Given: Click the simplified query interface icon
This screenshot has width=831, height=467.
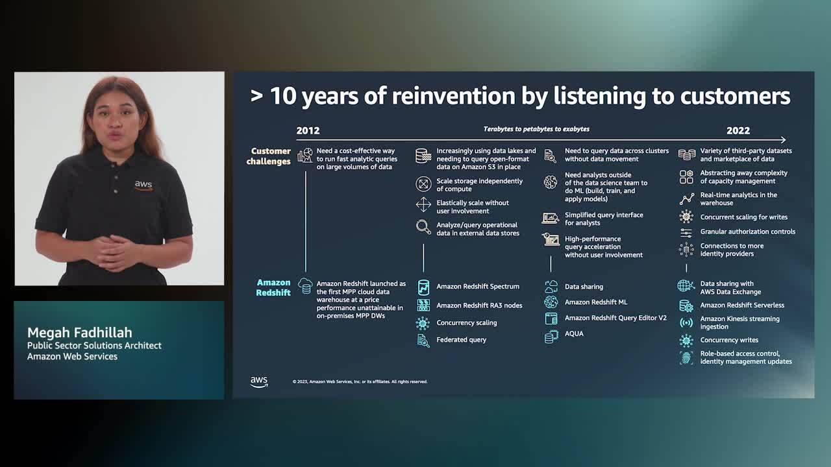Looking at the screenshot, I should (551, 219).
